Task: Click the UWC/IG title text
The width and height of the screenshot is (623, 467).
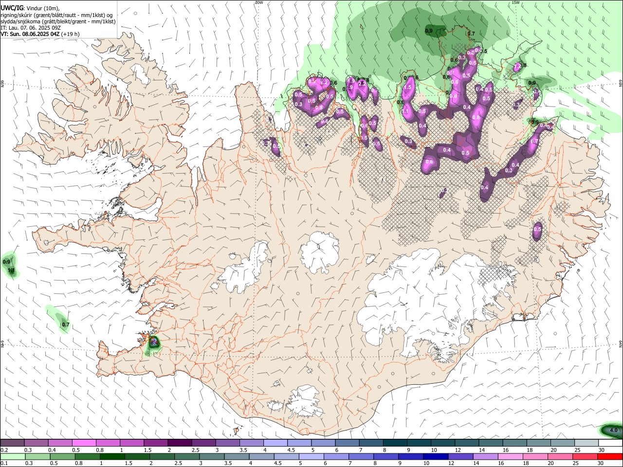Action: [12, 8]
